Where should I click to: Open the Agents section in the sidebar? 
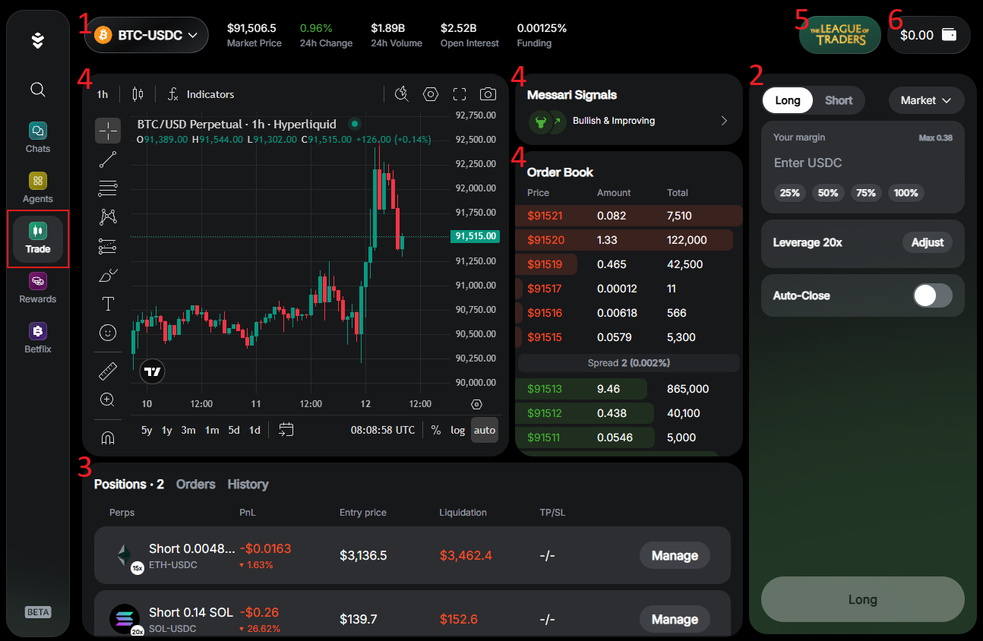[x=37, y=187]
